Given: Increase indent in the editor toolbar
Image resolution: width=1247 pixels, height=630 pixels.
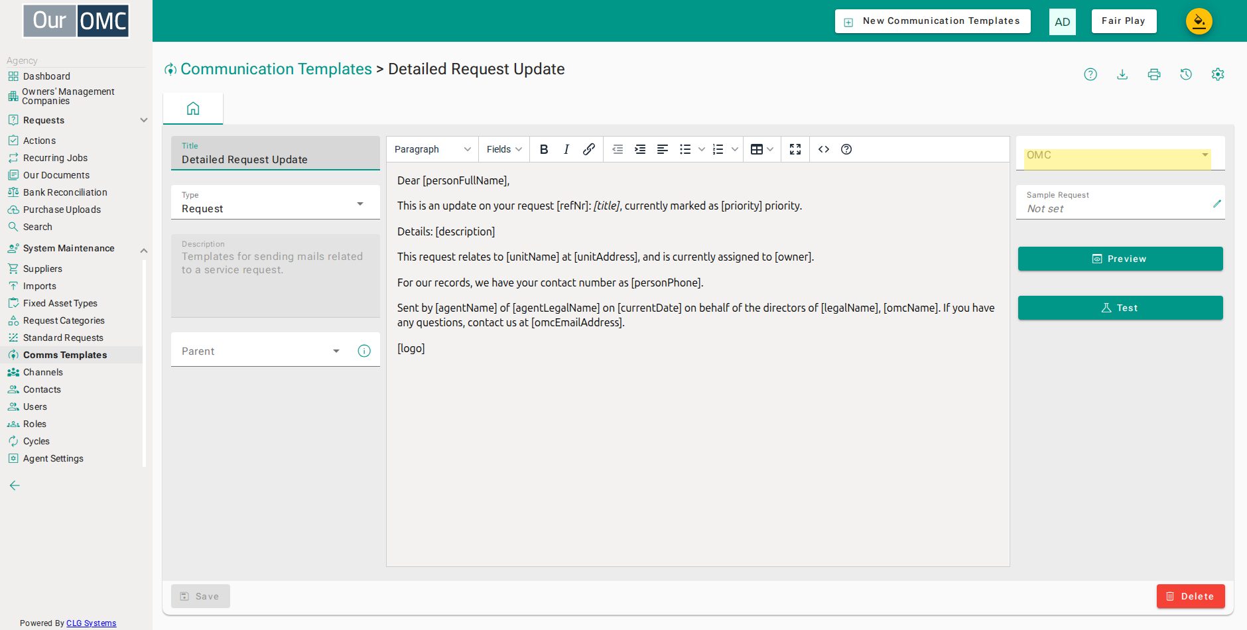Looking at the screenshot, I should pos(640,149).
